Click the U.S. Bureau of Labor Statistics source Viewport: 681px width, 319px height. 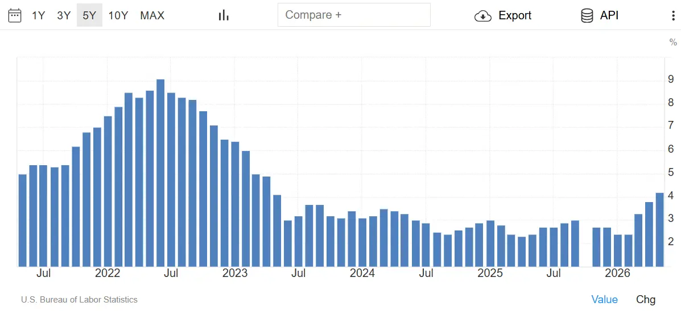click(79, 300)
